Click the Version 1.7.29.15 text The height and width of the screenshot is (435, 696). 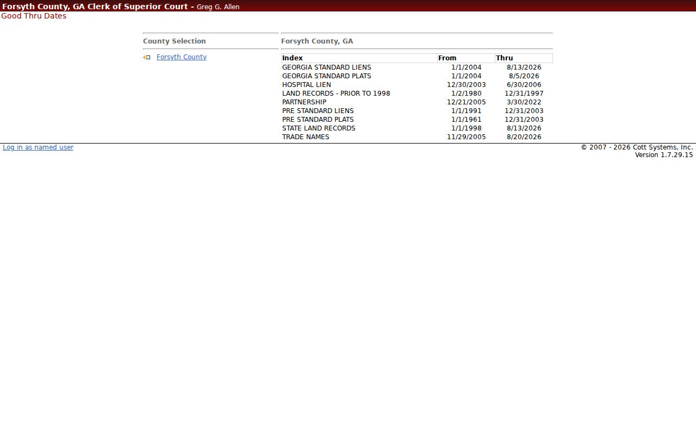pos(664,155)
